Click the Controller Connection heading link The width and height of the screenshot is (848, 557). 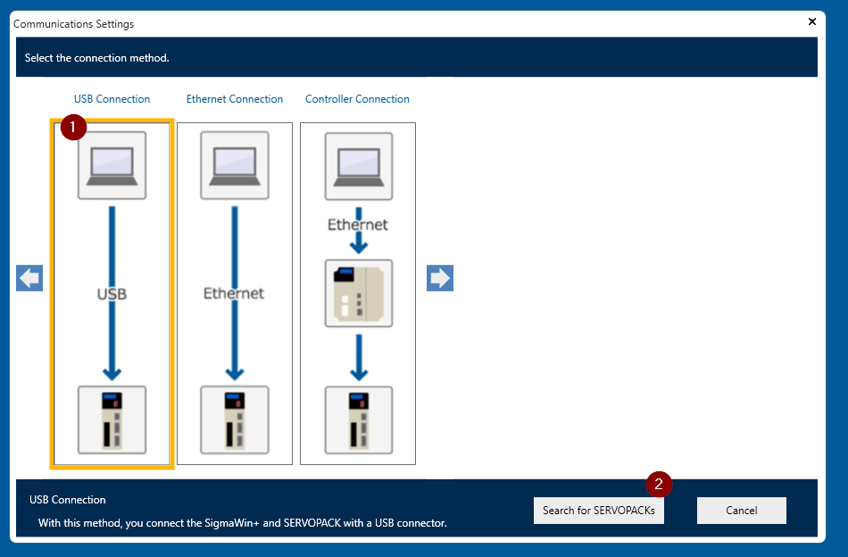(x=357, y=99)
